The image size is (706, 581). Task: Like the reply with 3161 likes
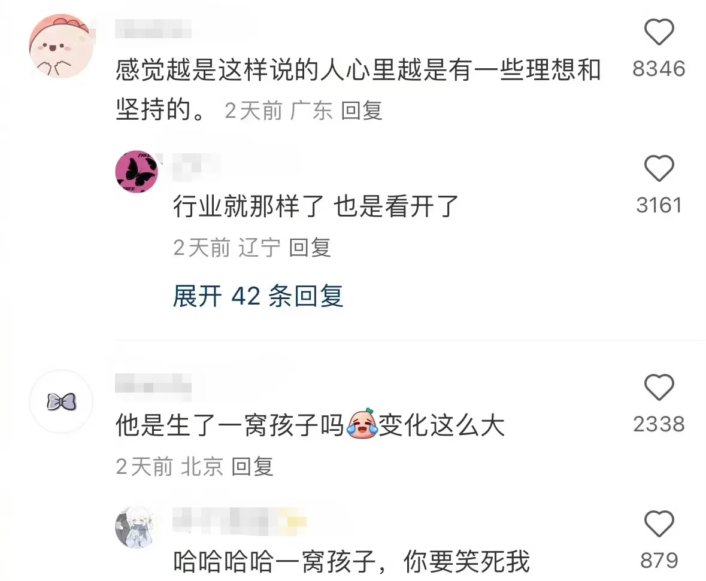659,168
